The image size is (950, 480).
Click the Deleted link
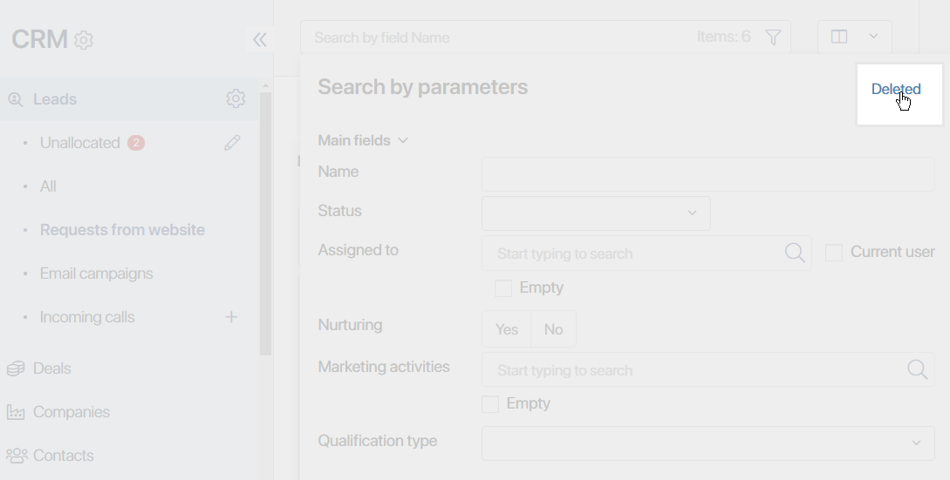point(895,89)
